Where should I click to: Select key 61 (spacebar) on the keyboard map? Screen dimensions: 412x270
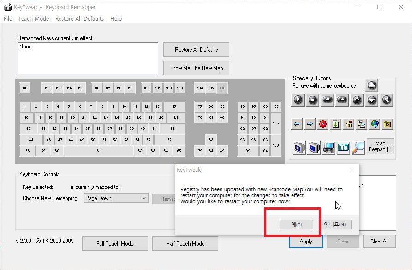pos(99,151)
